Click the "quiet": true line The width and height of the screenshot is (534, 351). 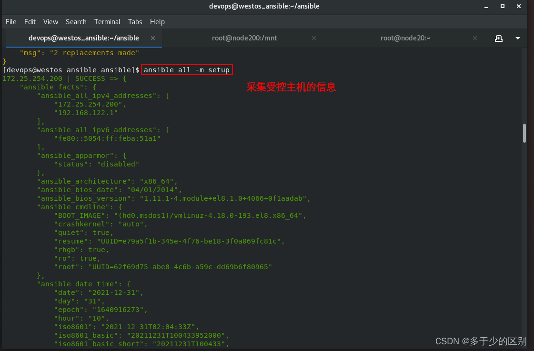[x=84, y=233]
